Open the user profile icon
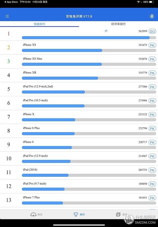The image size is (158, 227). [152, 16]
